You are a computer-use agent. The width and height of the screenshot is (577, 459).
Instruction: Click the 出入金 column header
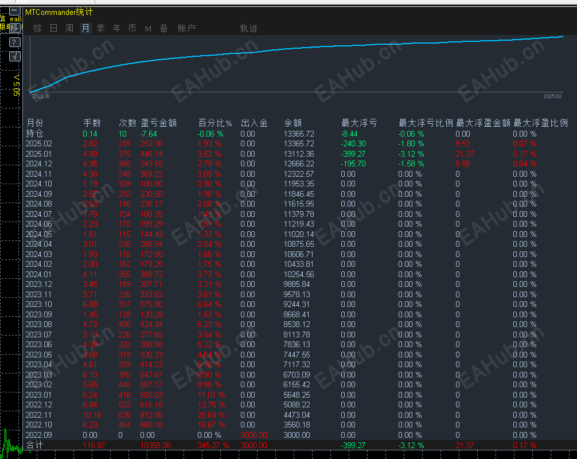coord(254,123)
